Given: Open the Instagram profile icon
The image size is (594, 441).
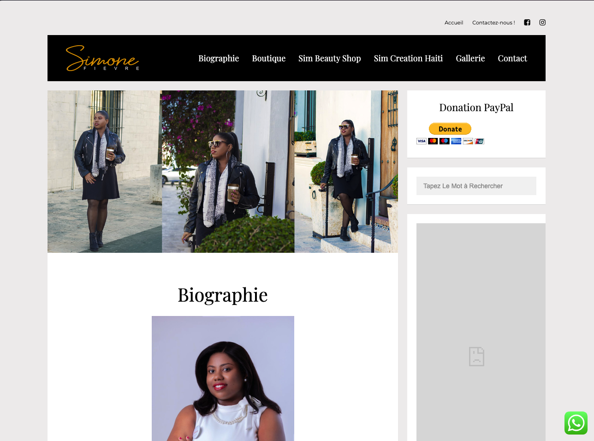Looking at the screenshot, I should (x=542, y=22).
